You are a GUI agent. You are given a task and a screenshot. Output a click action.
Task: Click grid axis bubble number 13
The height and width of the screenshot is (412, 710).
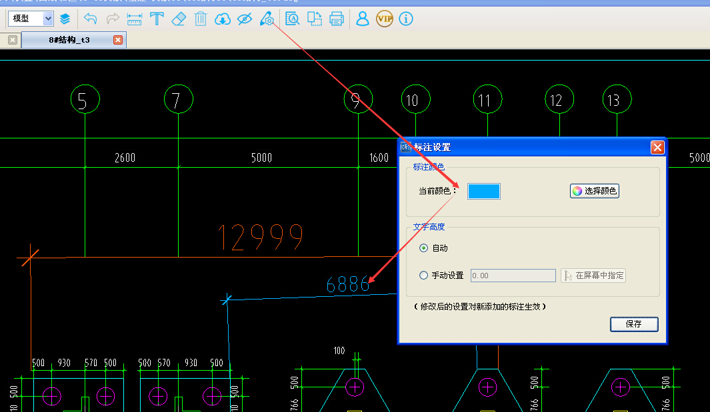pos(617,99)
